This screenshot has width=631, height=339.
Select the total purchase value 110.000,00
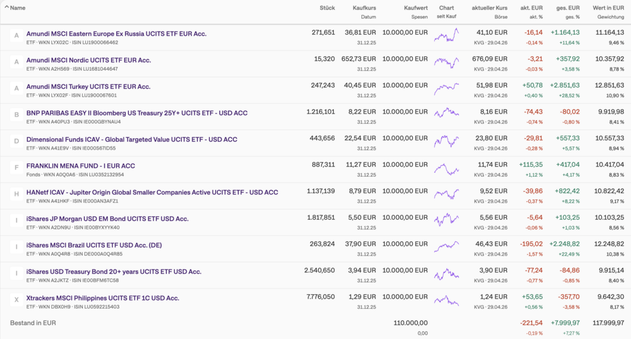coord(411,323)
